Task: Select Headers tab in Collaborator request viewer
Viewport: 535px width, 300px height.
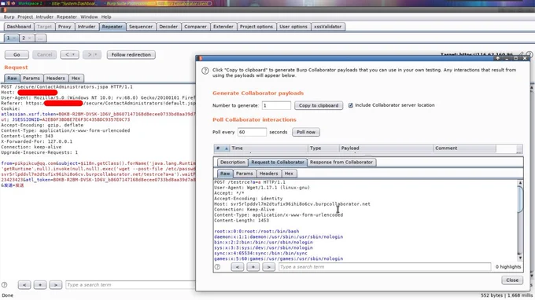Action: (268, 174)
